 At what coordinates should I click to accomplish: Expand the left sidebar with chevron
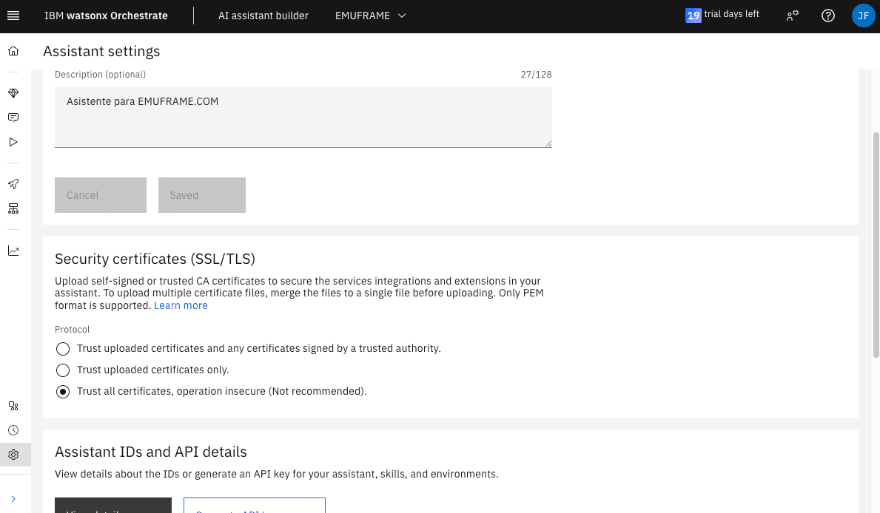[x=13, y=499]
